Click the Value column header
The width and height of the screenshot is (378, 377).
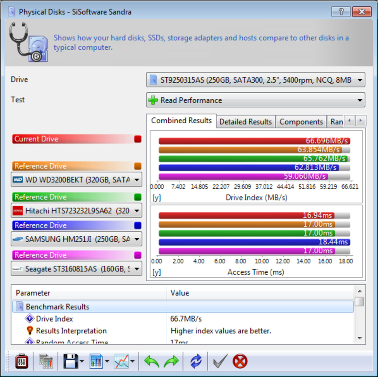[x=260, y=293]
